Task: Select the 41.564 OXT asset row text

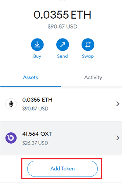Action: coord(37,134)
